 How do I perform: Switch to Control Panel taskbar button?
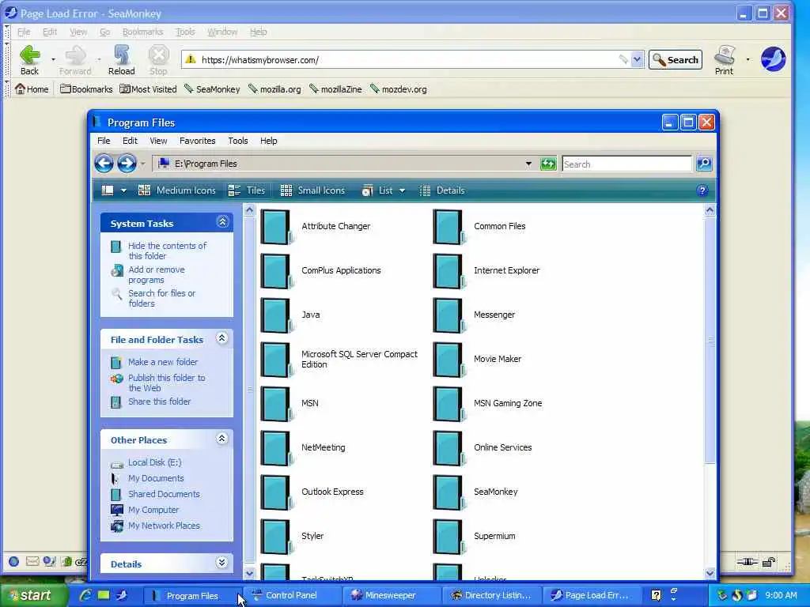[x=291, y=595]
